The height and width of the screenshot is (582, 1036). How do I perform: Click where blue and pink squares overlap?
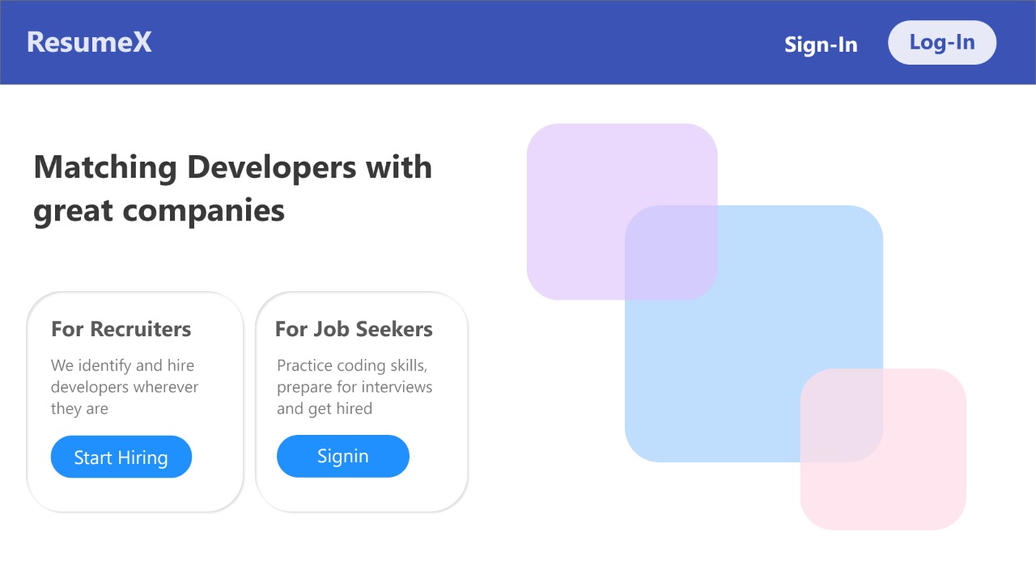842,415
